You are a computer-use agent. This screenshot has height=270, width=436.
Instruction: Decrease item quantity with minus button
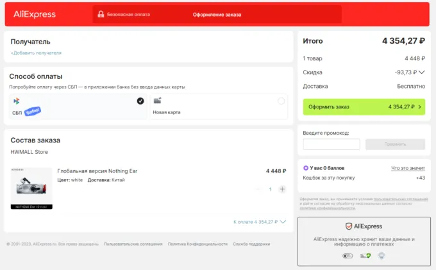(x=258, y=189)
